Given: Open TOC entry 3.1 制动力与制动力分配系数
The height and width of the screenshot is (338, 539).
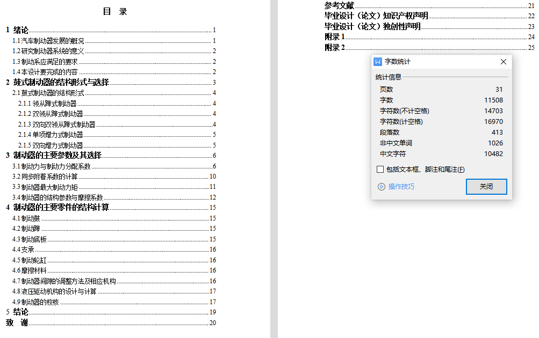Looking at the screenshot, I should (114, 166).
